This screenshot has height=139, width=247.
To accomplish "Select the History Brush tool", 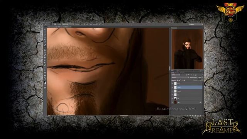I will click(x=45, y=53).
